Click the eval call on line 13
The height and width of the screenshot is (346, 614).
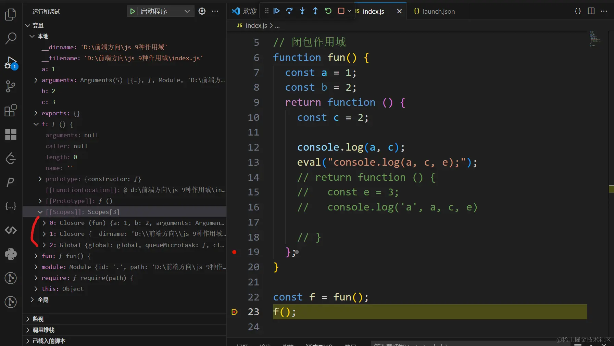coord(387,162)
